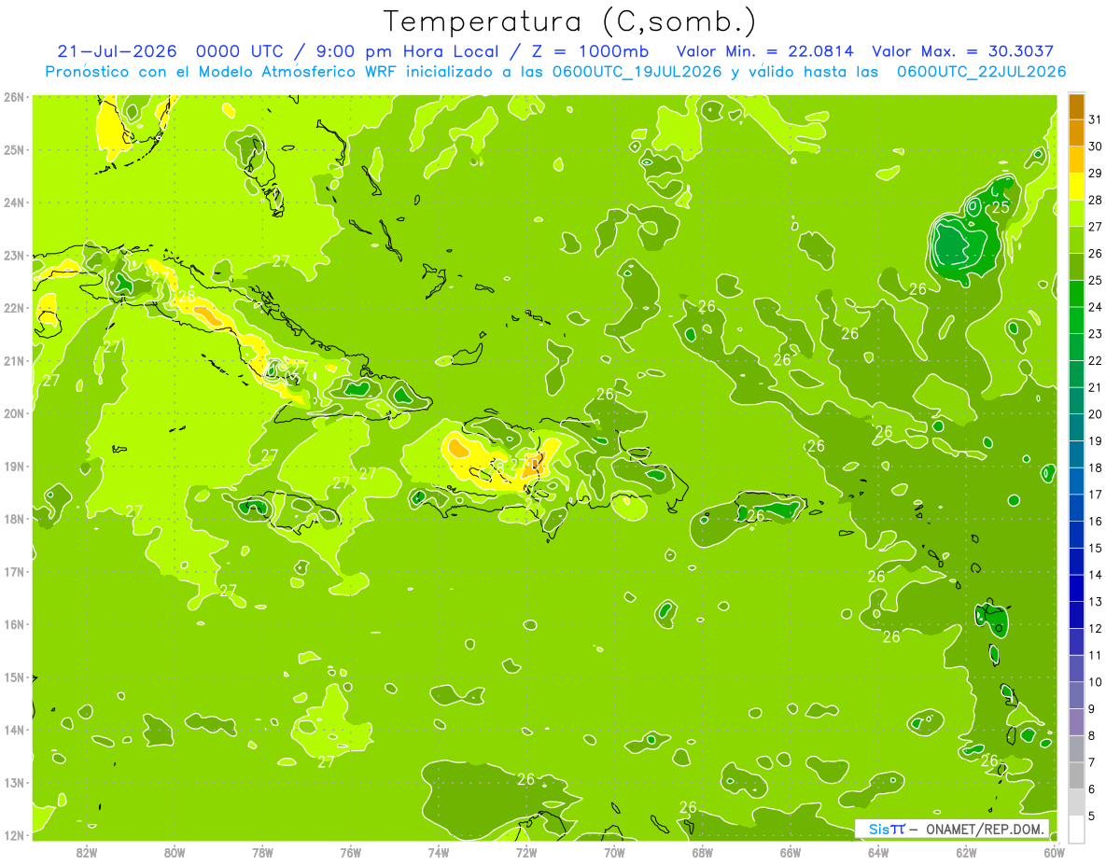Click the '26N' latitude axis label
1120x865 pixels.
(13, 97)
